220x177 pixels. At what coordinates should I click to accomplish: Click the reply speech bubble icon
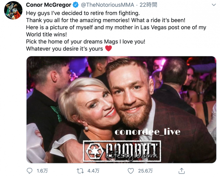pos(30,171)
